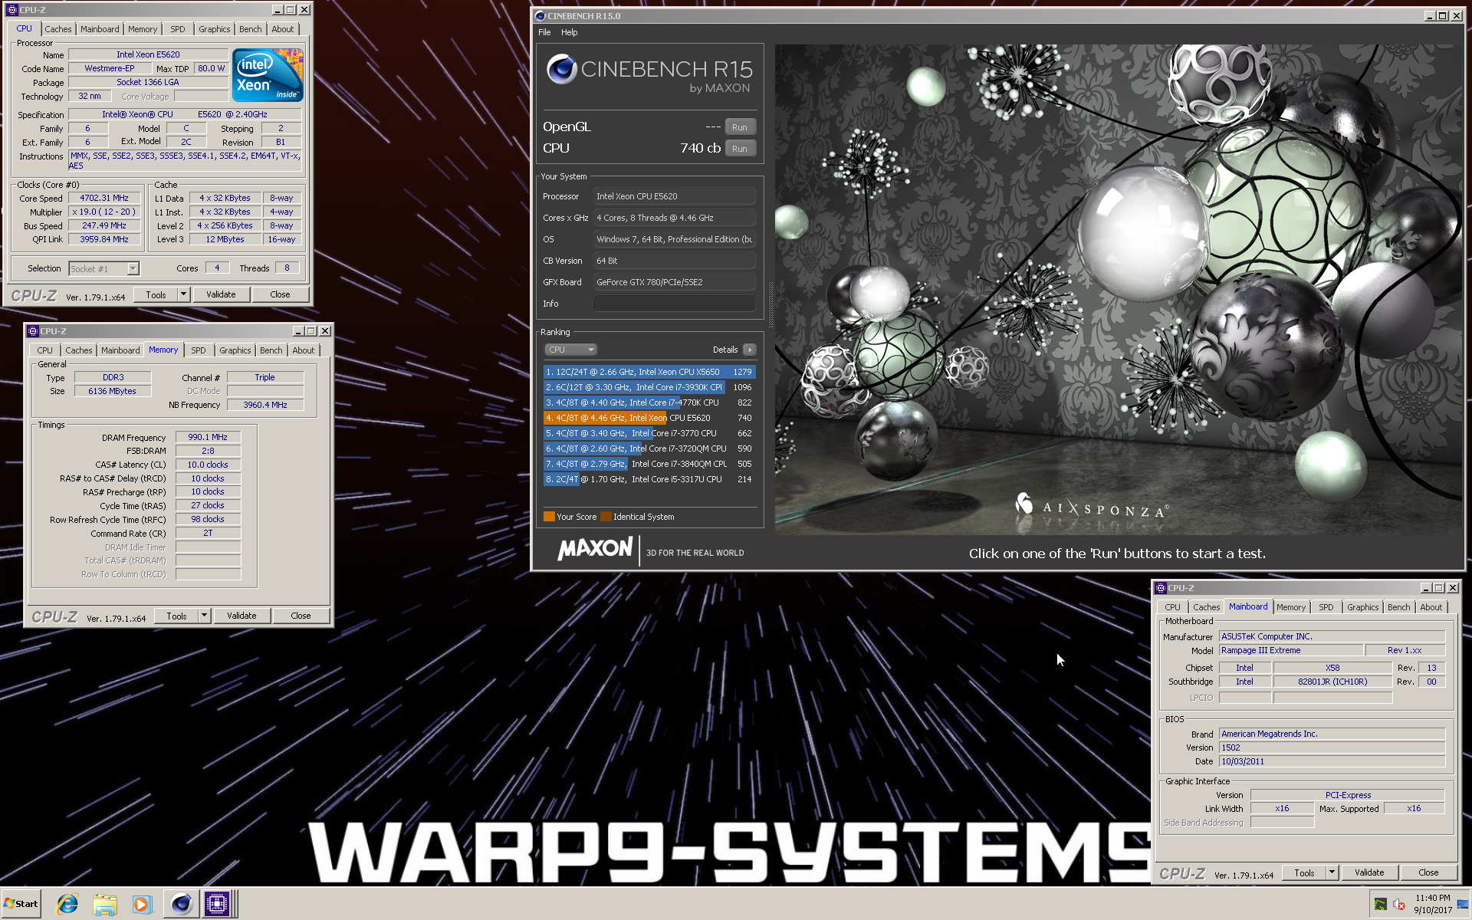Select ranking row Core i7-3930K
Image resolution: width=1472 pixels, height=920 pixels.
pos(649,387)
